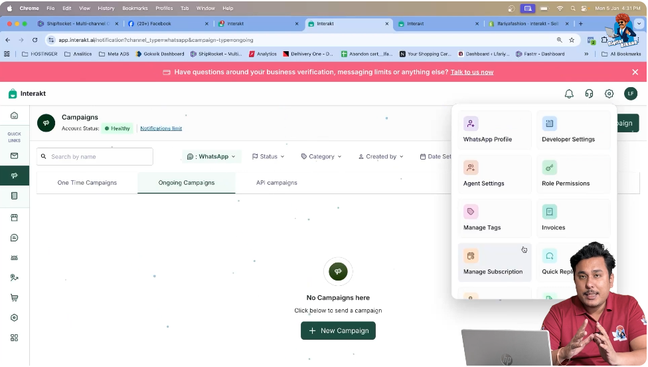
Task: Open the HOSTINGER bookmark folder
Action: [40, 54]
